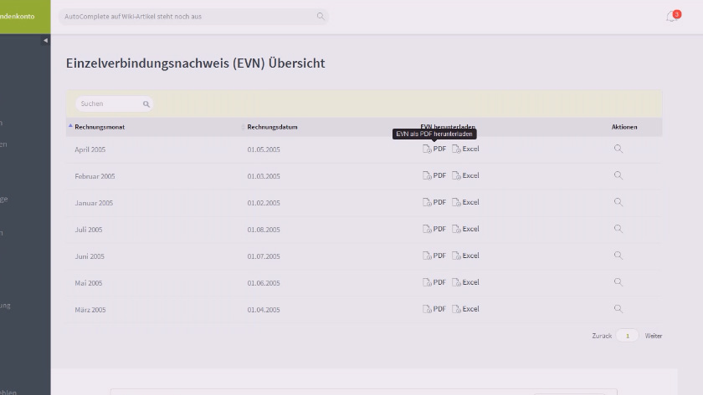The width and height of the screenshot is (703, 395).
Task: Sort by Rechnungsdatum column header
Action: (272, 127)
